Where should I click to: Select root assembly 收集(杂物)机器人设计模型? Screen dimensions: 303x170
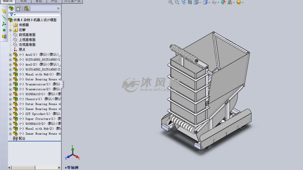(35, 20)
